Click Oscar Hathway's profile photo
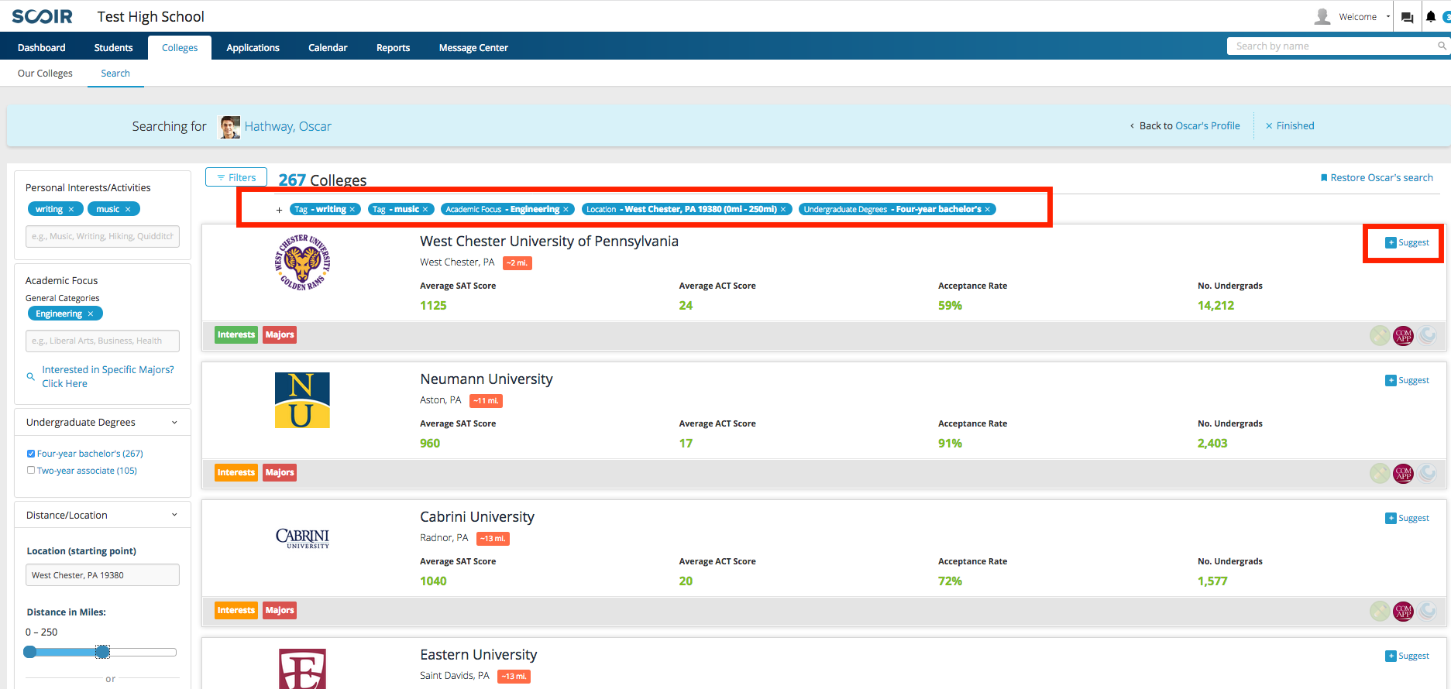This screenshot has width=1451, height=689. (229, 127)
